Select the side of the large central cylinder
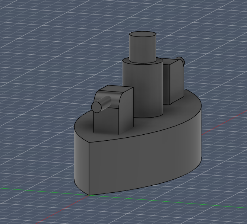Screen dimensions: 247x224 [x=143, y=90]
